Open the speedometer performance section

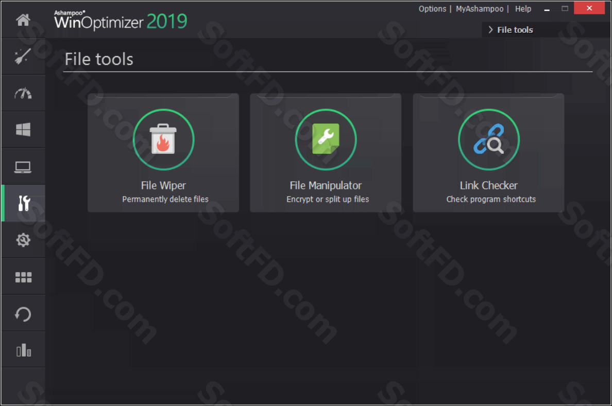click(x=23, y=94)
